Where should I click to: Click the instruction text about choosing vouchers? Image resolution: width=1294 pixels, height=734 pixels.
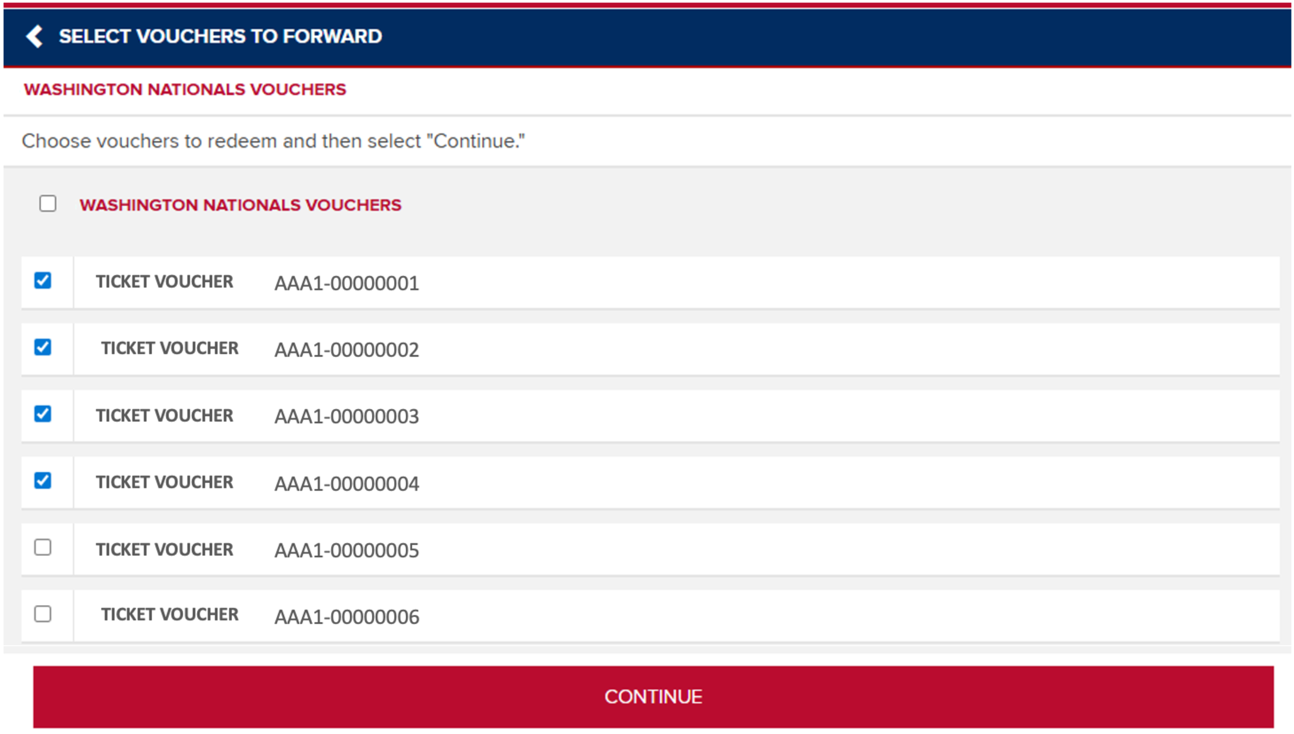pos(273,141)
